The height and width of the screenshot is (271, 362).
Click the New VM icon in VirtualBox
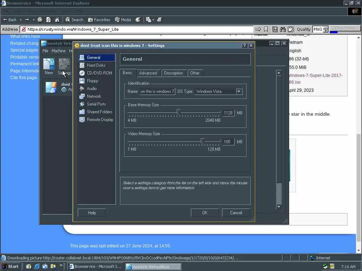pyautogui.click(x=49, y=66)
